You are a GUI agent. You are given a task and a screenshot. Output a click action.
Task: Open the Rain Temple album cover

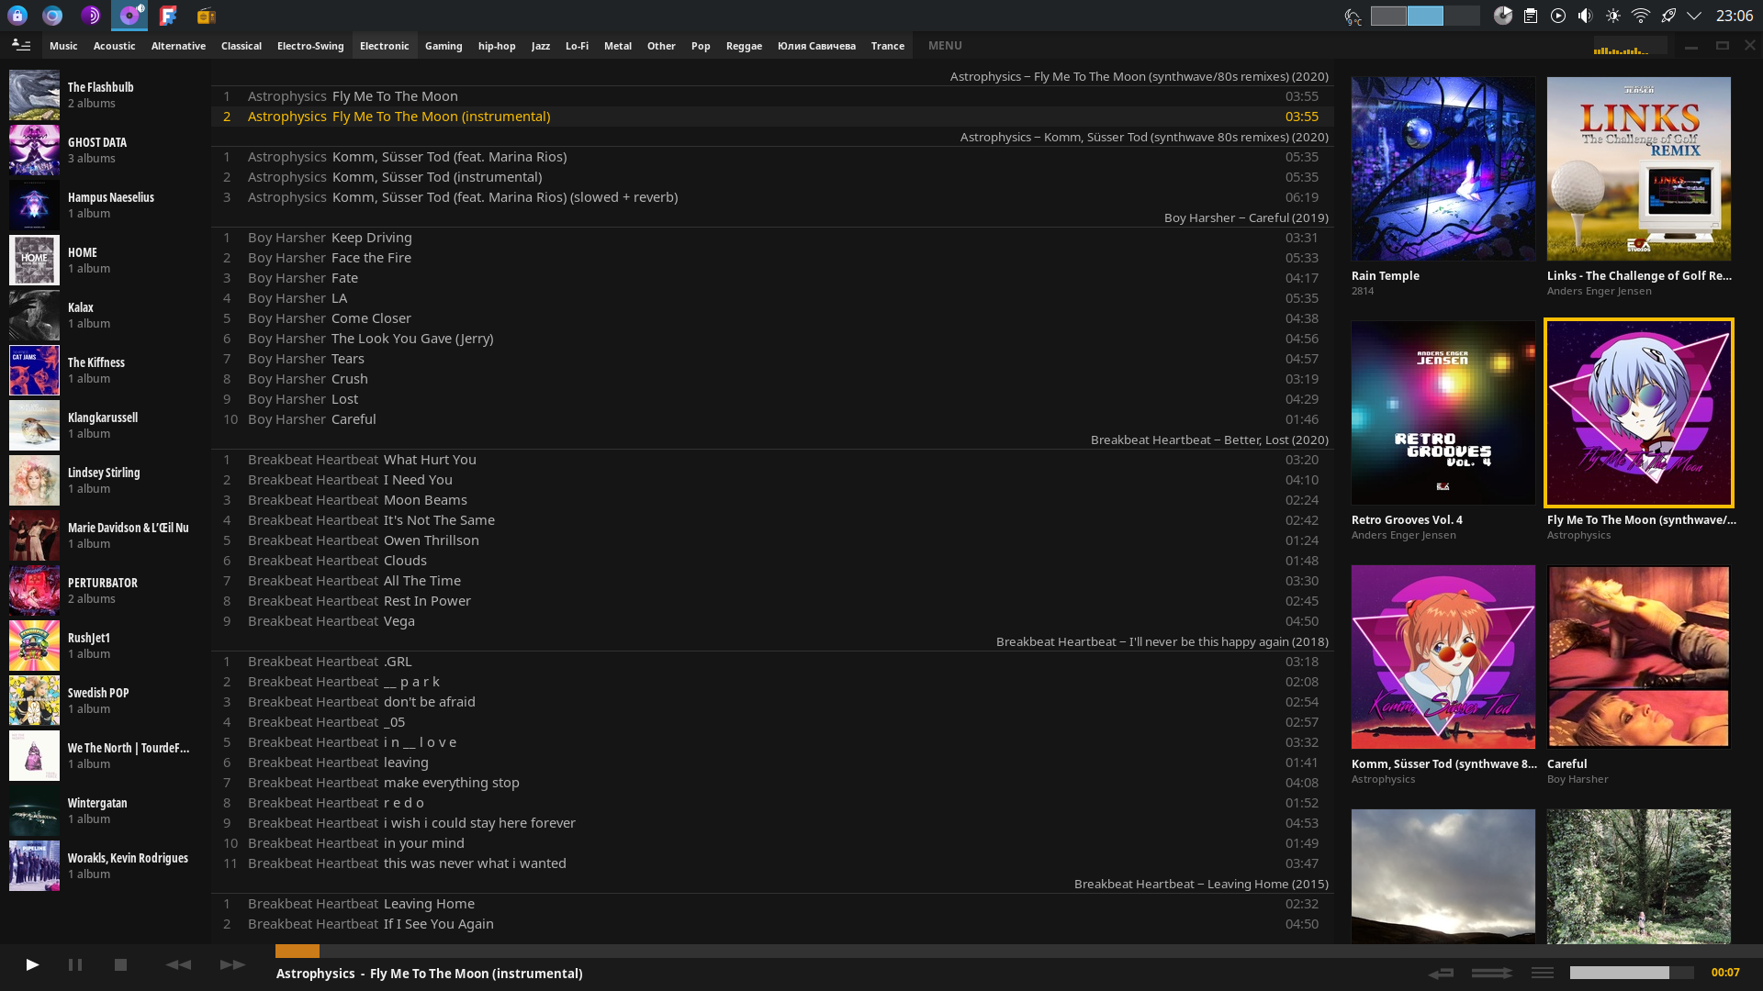(x=1443, y=169)
